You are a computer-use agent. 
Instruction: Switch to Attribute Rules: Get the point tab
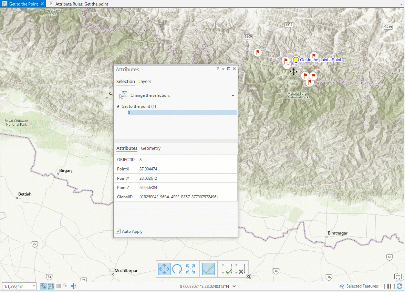point(82,4)
